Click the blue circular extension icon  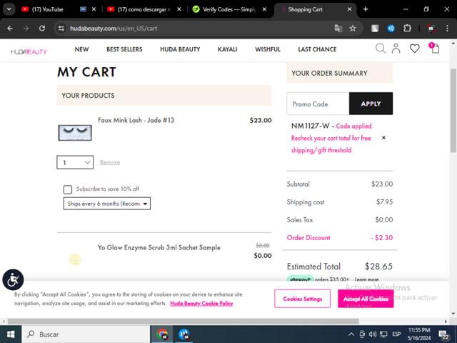pyautogui.click(x=391, y=29)
